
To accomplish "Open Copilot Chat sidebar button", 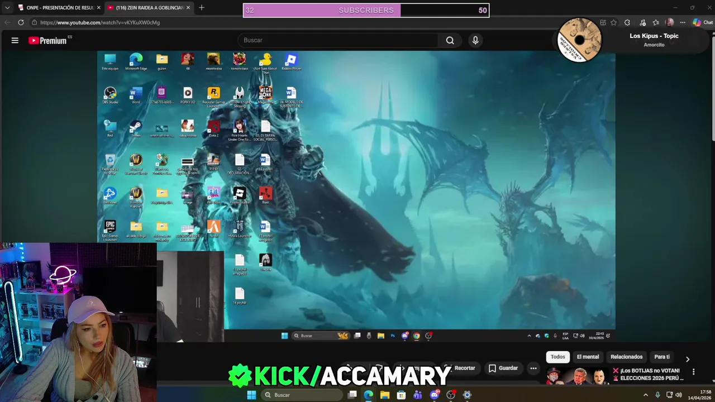I will coord(703,22).
